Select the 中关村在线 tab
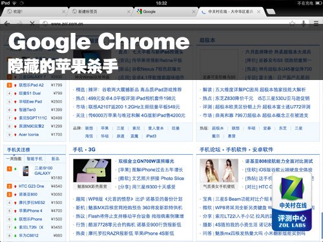 [231, 12]
